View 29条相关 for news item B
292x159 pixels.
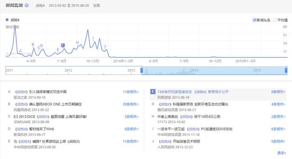(x=131, y=104)
